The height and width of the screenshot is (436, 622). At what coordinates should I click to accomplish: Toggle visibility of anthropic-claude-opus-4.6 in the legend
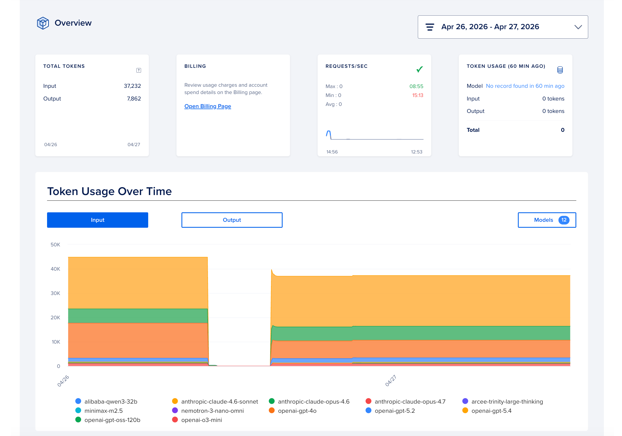pos(314,401)
